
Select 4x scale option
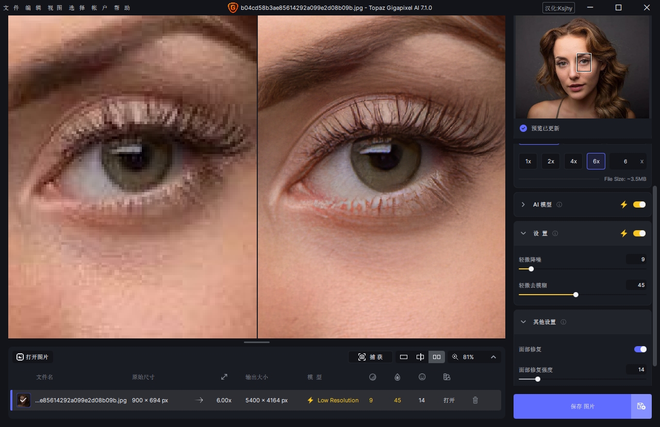pyautogui.click(x=573, y=161)
